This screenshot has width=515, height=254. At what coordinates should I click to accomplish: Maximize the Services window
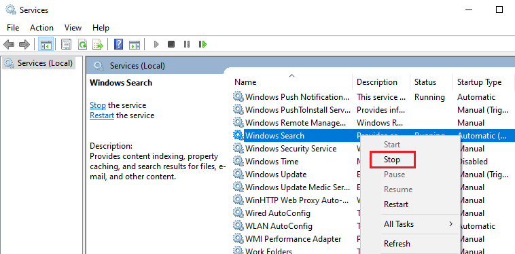click(499, 10)
